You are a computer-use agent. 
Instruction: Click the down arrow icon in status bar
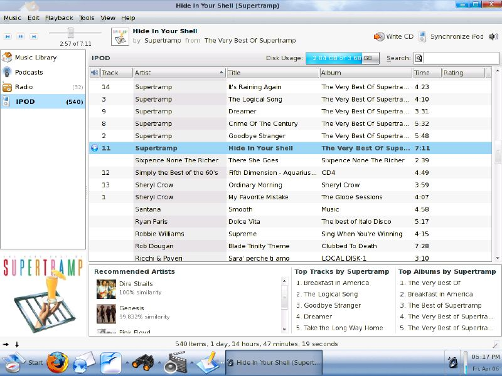(17, 344)
